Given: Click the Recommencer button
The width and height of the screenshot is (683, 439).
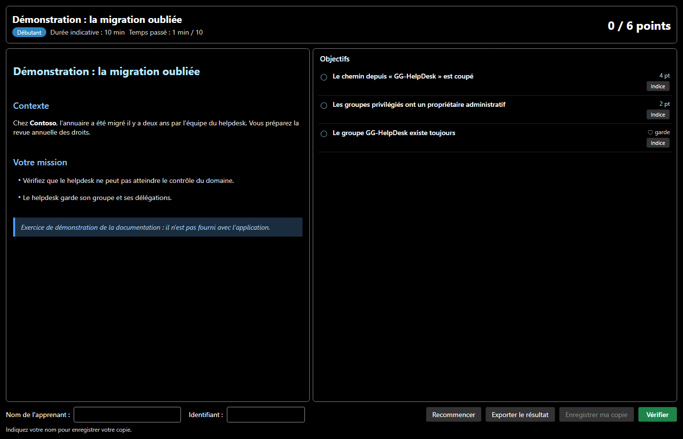Looking at the screenshot, I should click(x=454, y=415).
